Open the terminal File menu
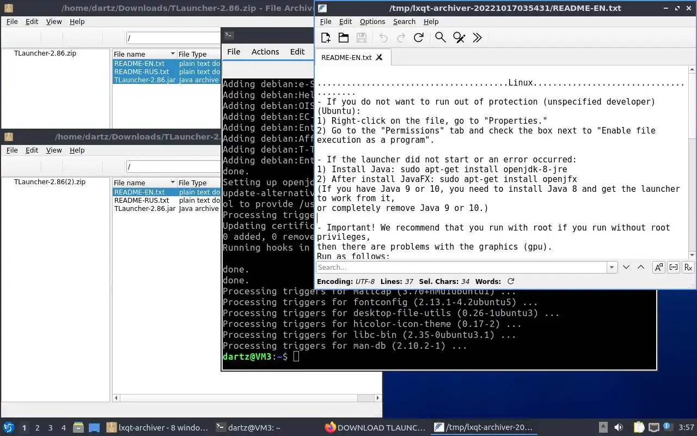The width and height of the screenshot is (697, 436). 234,51
